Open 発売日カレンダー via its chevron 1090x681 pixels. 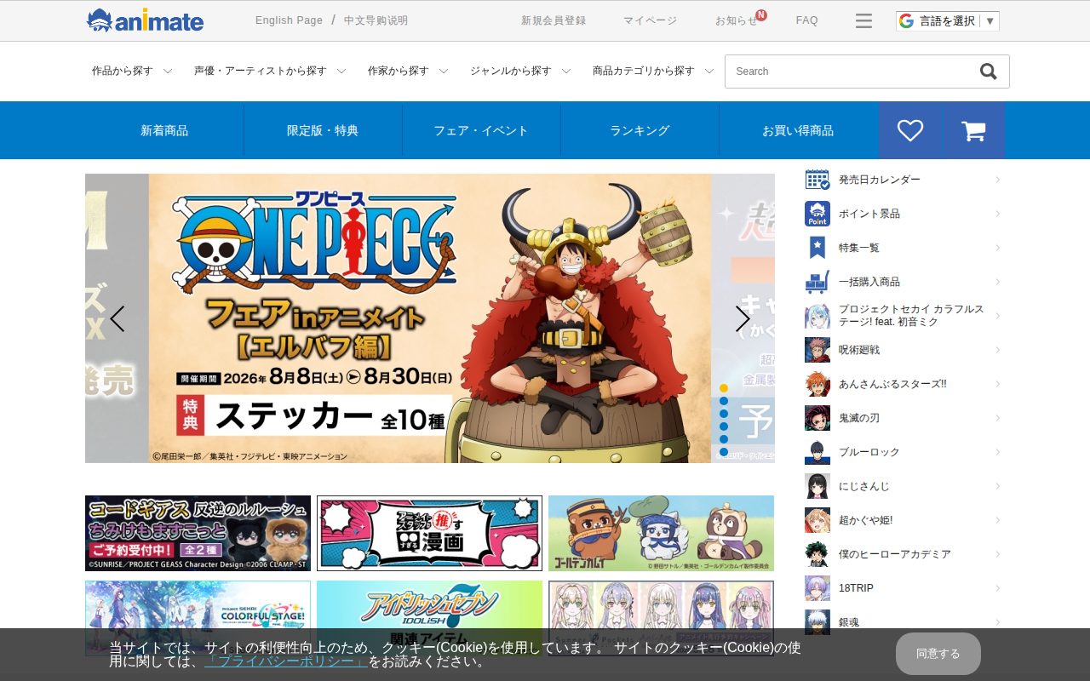(x=997, y=180)
